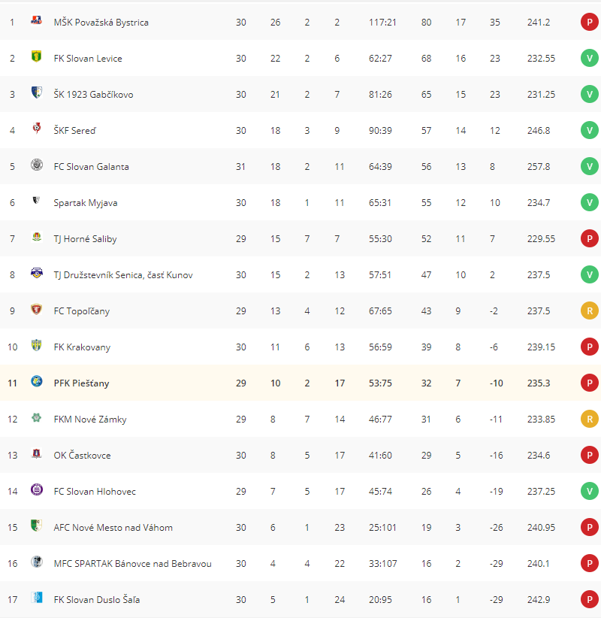Select the highlighted PFK Piešťany row name
Image resolution: width=601 pixels, height=618 pixels.
81,383
